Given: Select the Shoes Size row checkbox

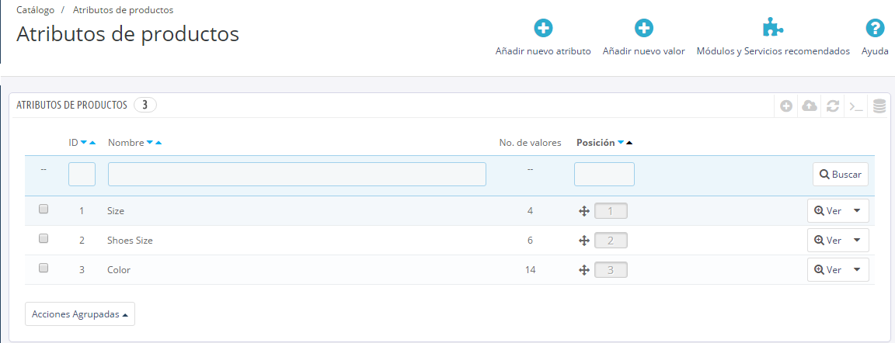Looking at the screenshot, I should [44, 239].
